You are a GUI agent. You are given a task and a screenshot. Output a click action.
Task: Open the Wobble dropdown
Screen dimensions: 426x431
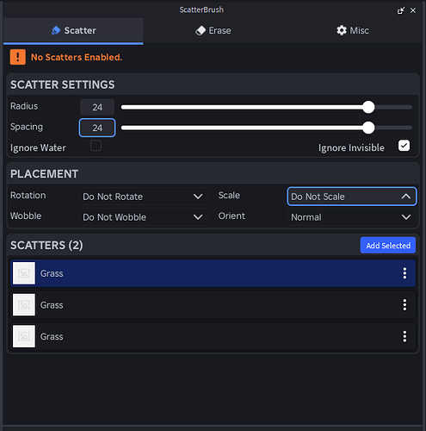pos(144,217)
